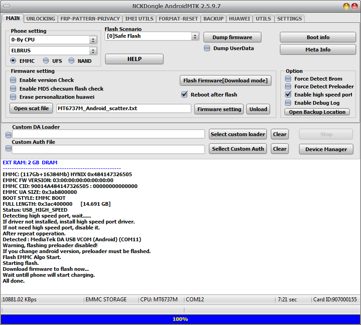
Task: Click Select custom loader button
Action: [238, 134]
